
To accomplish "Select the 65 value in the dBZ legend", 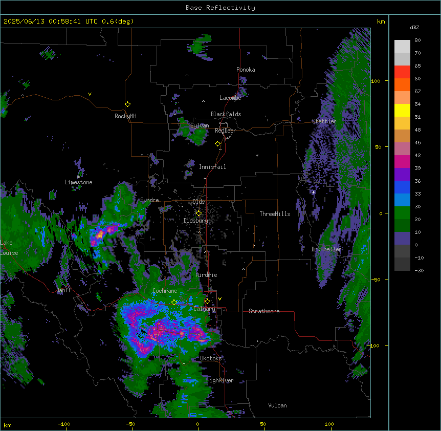I will click(x=417, y=66).
